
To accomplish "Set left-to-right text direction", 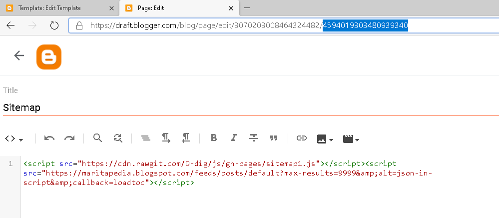I will (166, 138).
